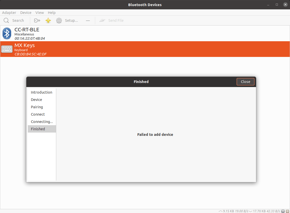
Task: Click the upload stats 9.15 KB
Action: tap(228, 211)
